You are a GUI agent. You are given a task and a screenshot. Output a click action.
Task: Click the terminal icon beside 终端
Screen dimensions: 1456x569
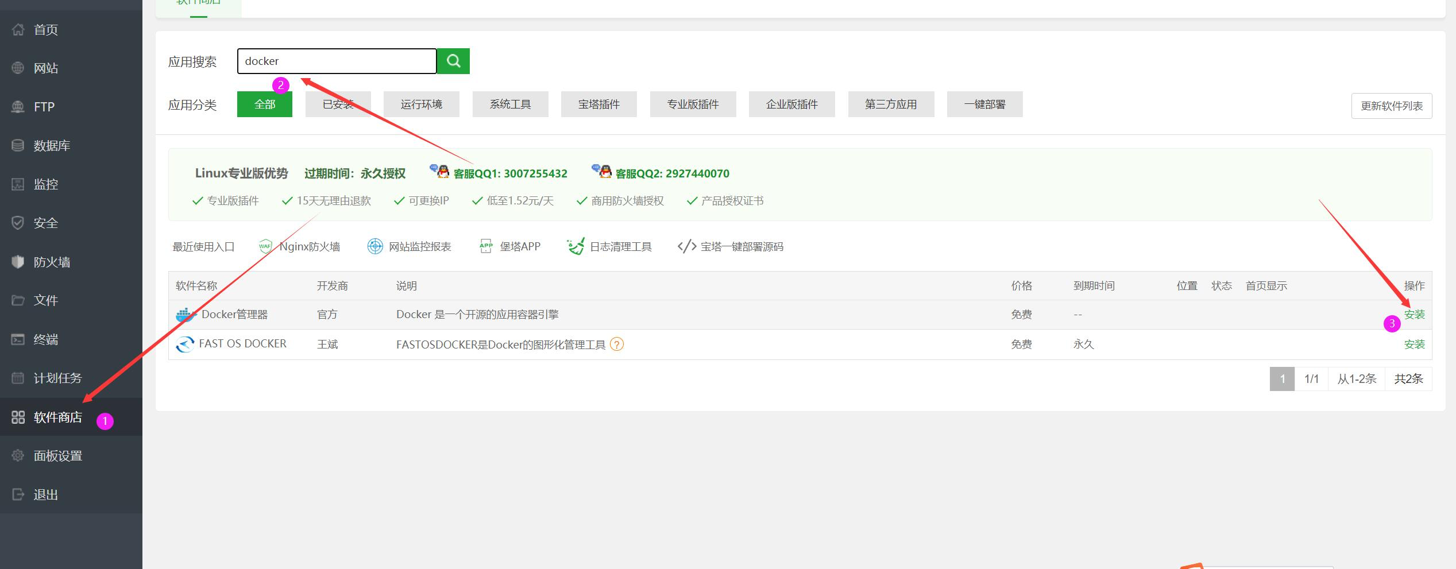[x=18, y=339]
